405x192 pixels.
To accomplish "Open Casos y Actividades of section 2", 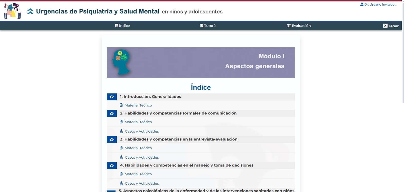I will pos(142,131).
